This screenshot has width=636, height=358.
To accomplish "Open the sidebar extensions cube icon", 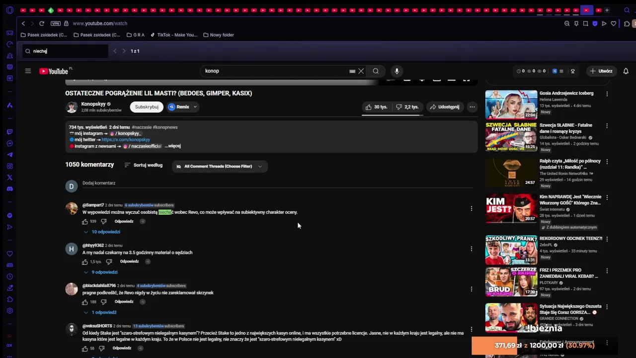I will (9, 299).
